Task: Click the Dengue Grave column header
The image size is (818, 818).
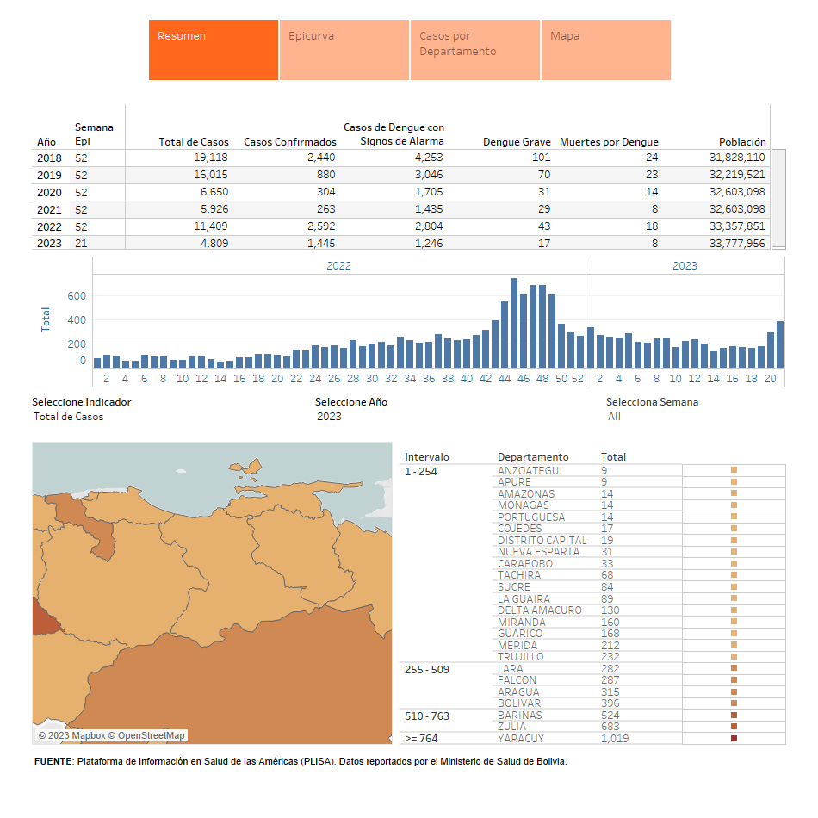Action: [x=517, y=142]
